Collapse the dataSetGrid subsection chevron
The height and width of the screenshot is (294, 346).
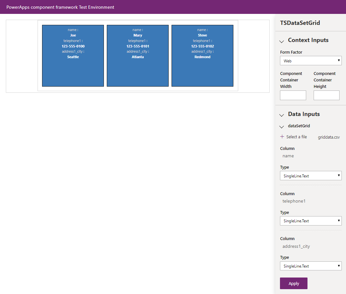(281, 127)
